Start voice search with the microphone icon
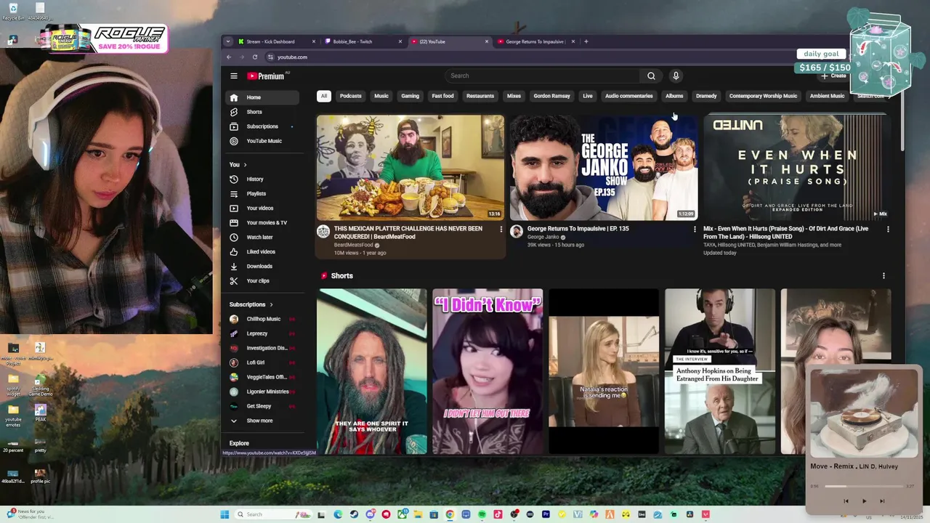Screen dimensions: 930x523 (x=676, y=76)
